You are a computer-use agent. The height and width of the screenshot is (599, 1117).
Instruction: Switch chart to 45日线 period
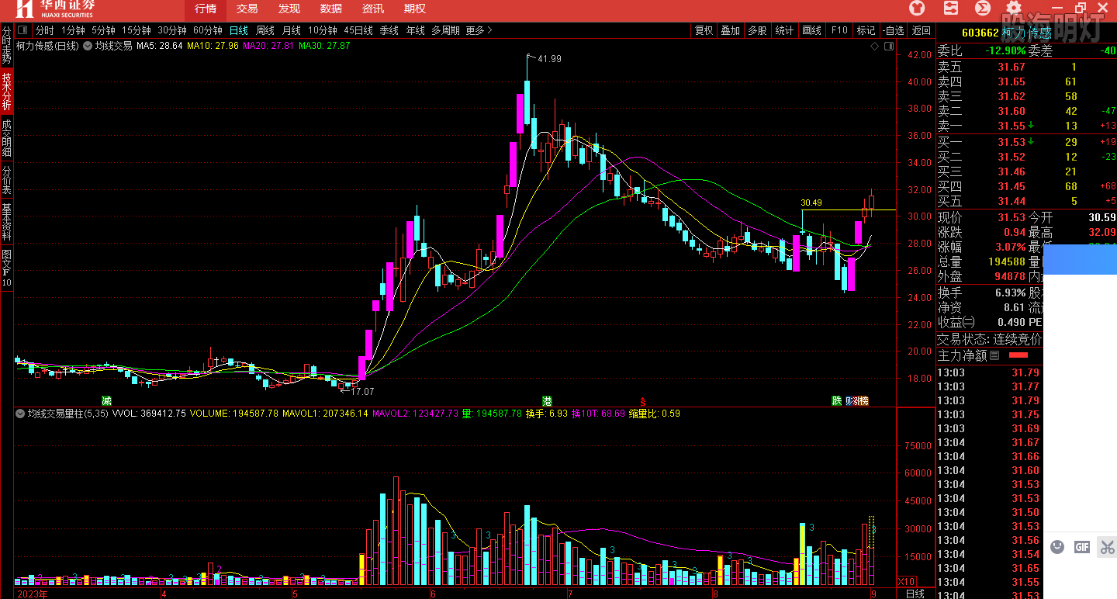pyautogui.click(x=358, y=31)
